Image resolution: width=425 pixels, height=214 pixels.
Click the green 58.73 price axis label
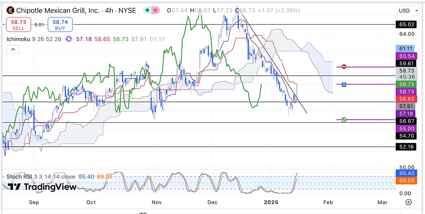406,84
